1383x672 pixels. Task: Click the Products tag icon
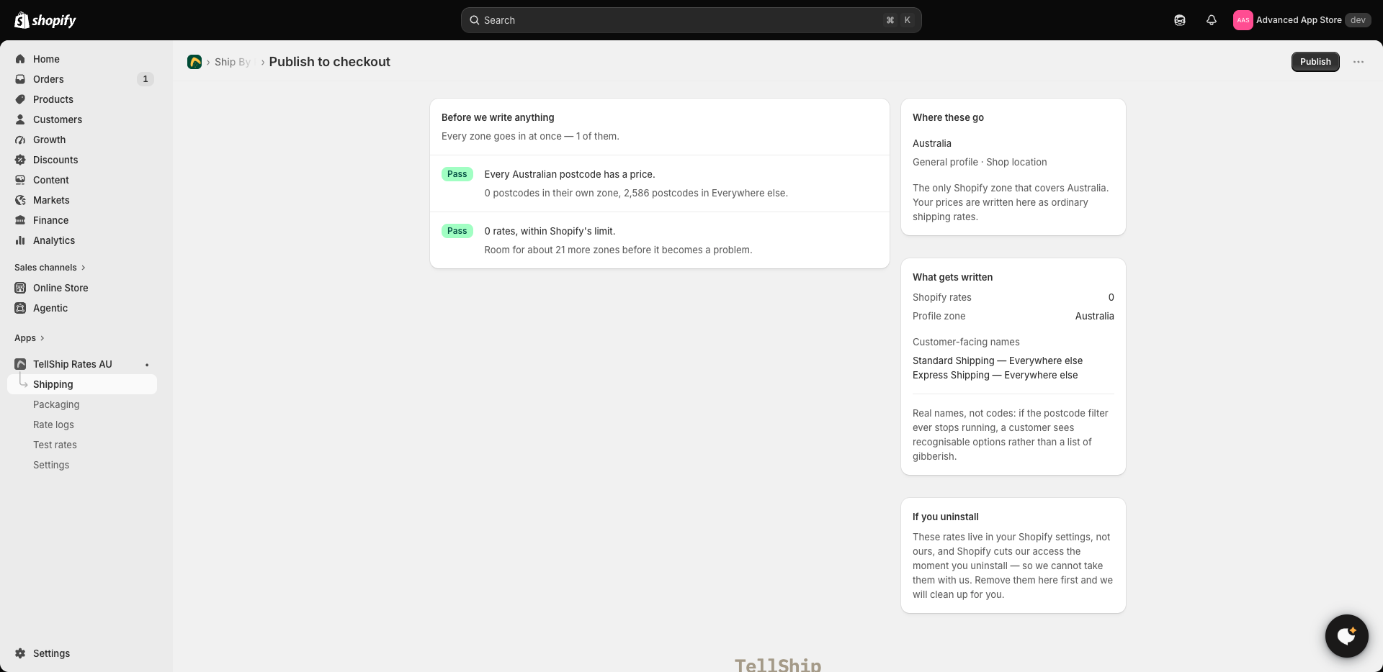coord(20,99)
